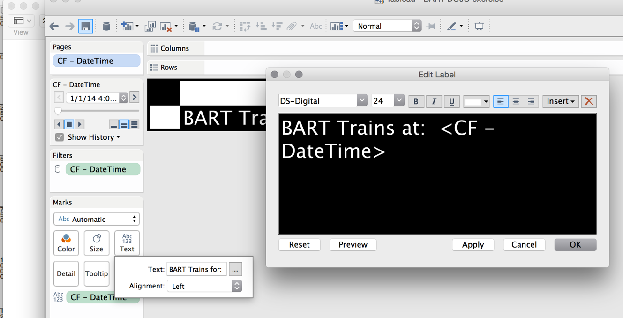Click the page slider handle
Viewport: 623px width, 318px height.
pos(58,111)
